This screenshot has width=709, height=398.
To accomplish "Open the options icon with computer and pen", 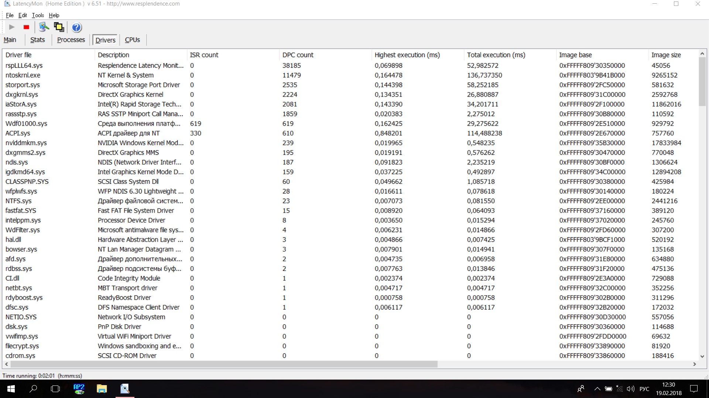I will pos(44,27).
